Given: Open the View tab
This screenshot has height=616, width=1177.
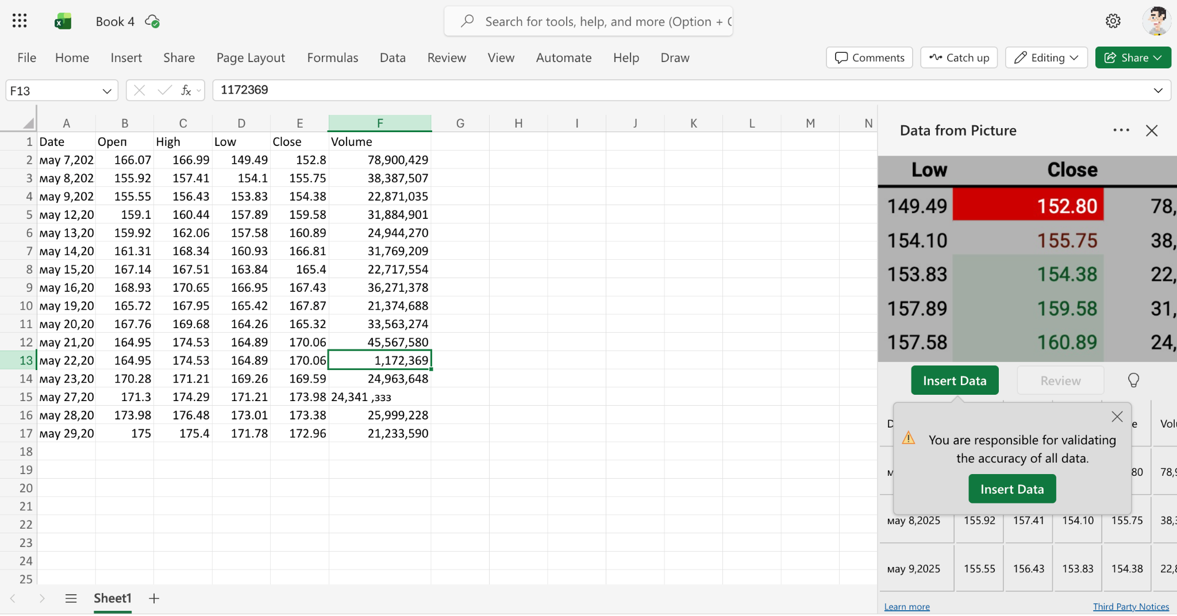Looking at the screenshot, I should pos(501,57).
